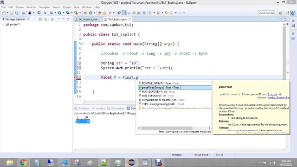Open the File menu

pyautogui.click(x=3, y=7)
